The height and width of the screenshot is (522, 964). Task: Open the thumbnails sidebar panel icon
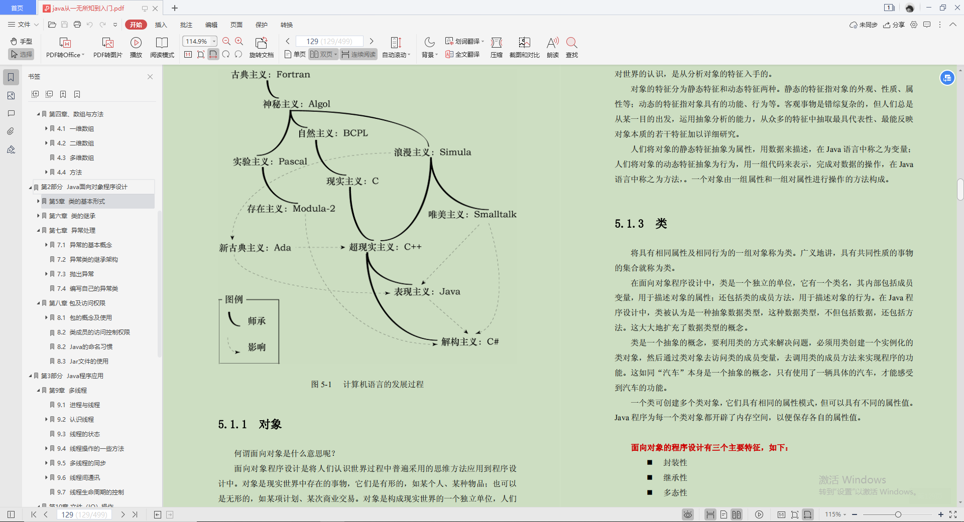pos(11,95)
